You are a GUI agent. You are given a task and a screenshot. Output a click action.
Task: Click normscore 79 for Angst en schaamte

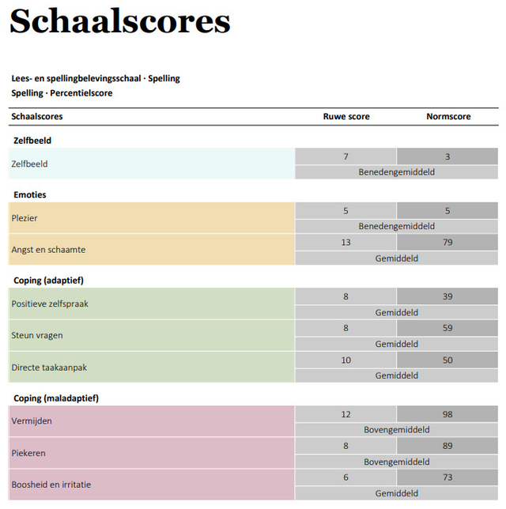[x=447, y=242]
